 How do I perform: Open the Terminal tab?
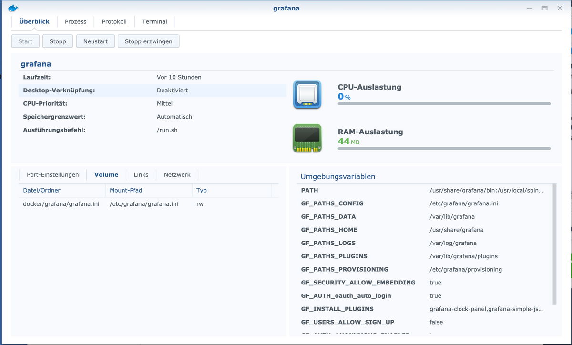(x=155, y=21)
